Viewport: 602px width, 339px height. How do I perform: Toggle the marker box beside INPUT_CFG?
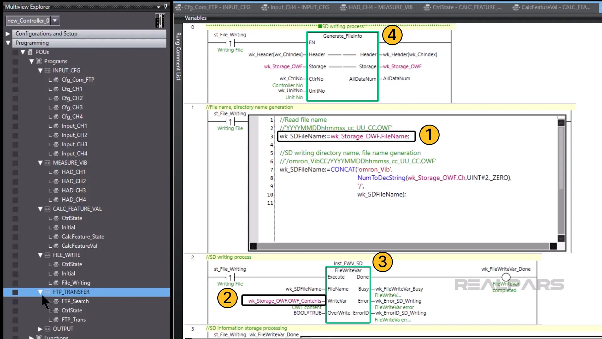point(15,71)
